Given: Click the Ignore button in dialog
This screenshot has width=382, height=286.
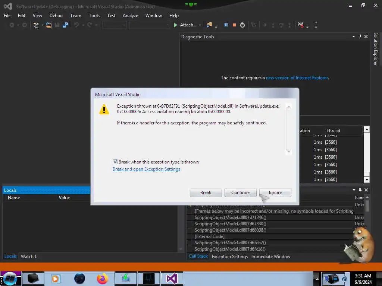Looking at the screenshot, I should 275,193.
